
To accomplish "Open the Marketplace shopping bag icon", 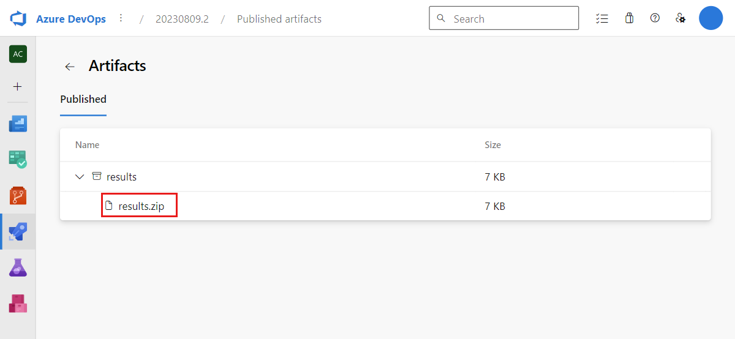I will click(x=629, y=18).
